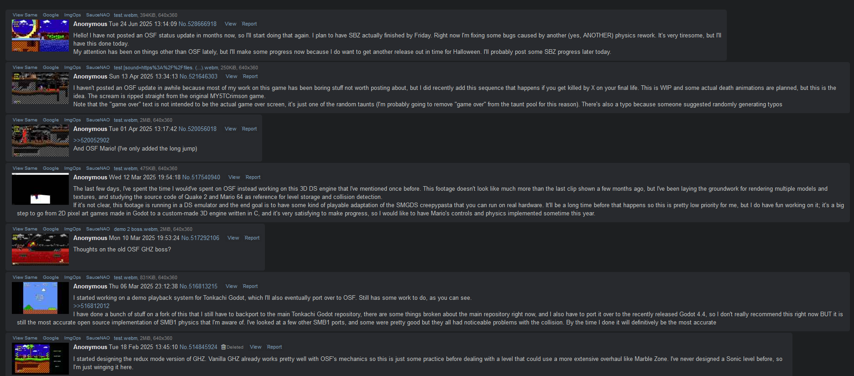This screenshot has width=854, height=376.
Task: Click View Same on the 24 Jun 2025 post
Action: pyautogui.click(x=25, y=15)
